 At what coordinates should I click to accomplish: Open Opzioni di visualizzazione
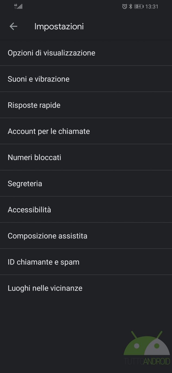click(x=86, y=53)
